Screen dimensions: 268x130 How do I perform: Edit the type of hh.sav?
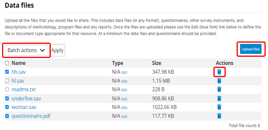click(x=124, y=72)
